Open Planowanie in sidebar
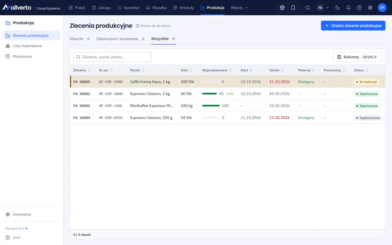This screenshot has height=245, width=392. (31, 57)
